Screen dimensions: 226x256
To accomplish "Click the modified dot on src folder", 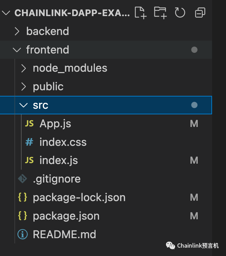I will point(194,105).
